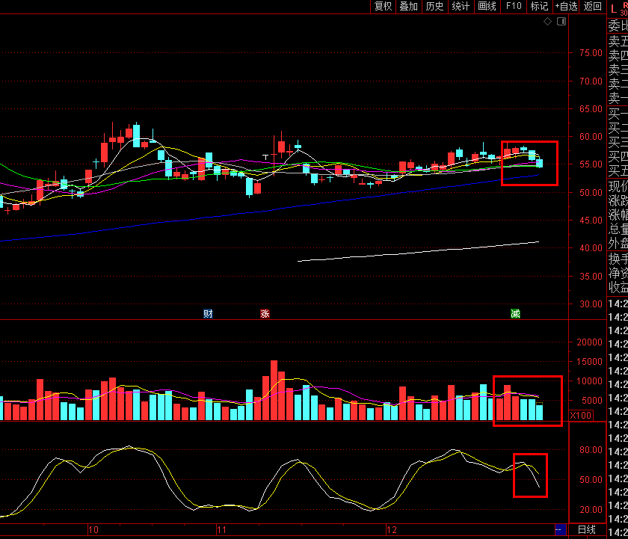Click the 60.00 price axis label
This screenshot has height=539, width=628.
point(591,137)
